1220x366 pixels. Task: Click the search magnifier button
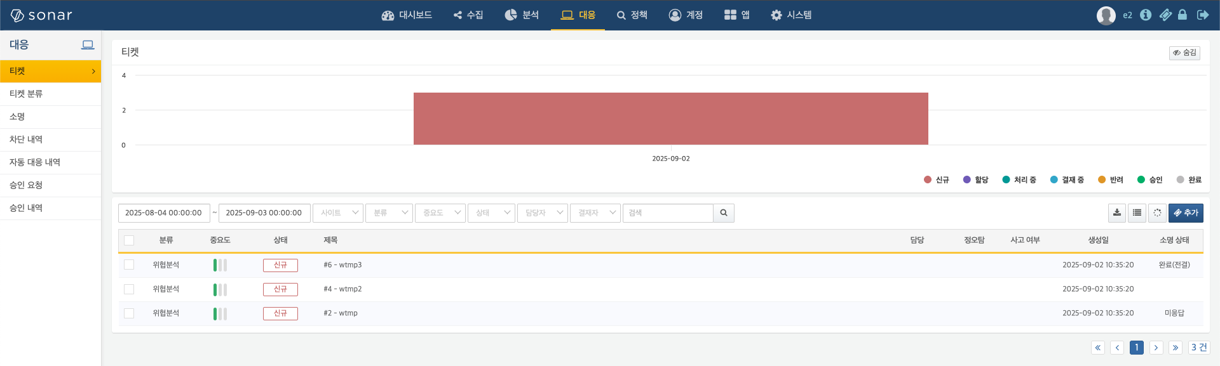[724, 213]
